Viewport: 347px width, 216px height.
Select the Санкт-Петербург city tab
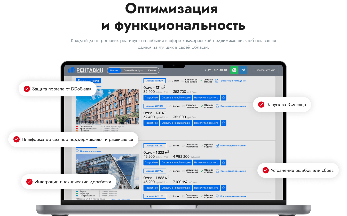point(133,70)
